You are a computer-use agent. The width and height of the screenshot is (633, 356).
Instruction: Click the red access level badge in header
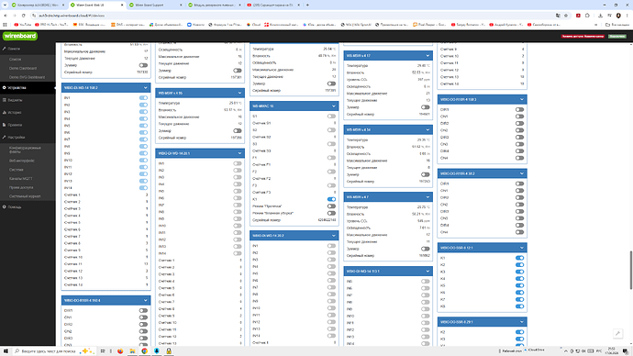pyautogui.click(x=583, y=37)
